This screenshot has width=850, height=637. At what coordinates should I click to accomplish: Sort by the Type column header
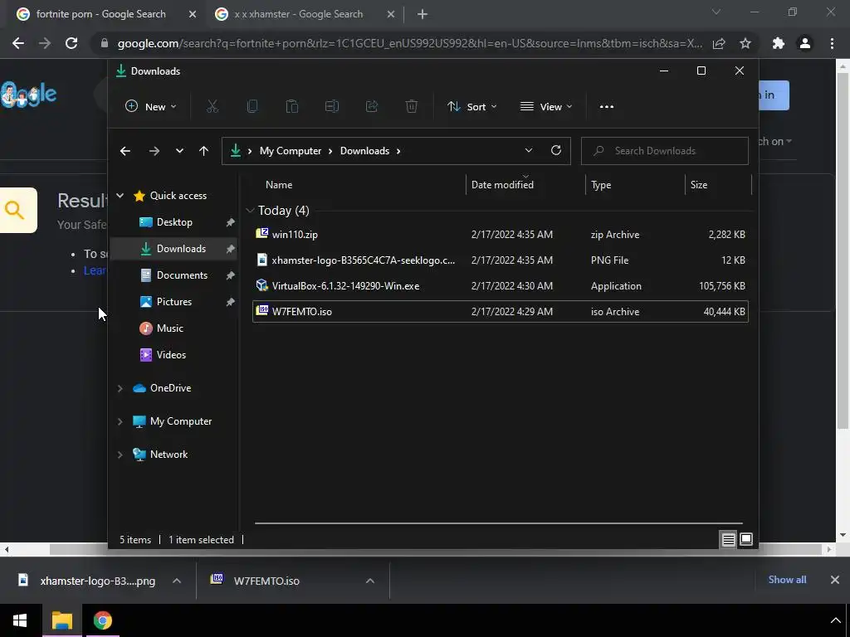tap(601, 185)
